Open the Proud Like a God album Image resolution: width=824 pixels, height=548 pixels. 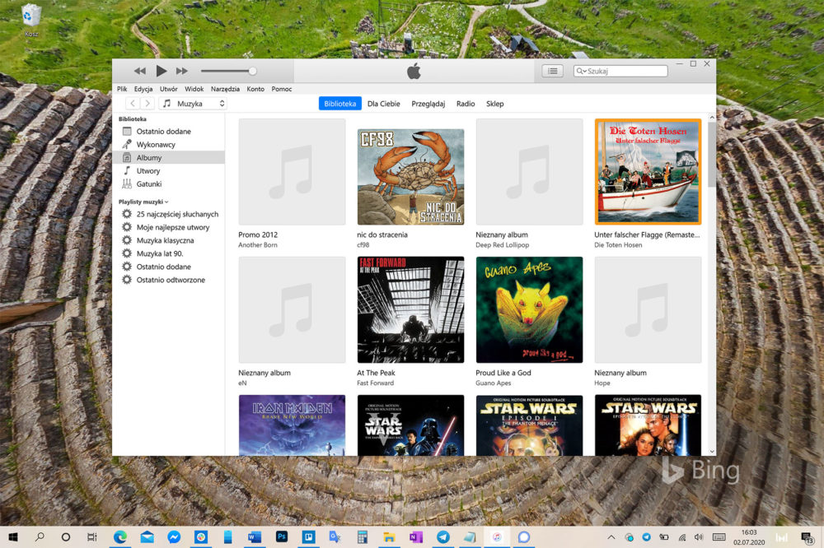point(529,309)
